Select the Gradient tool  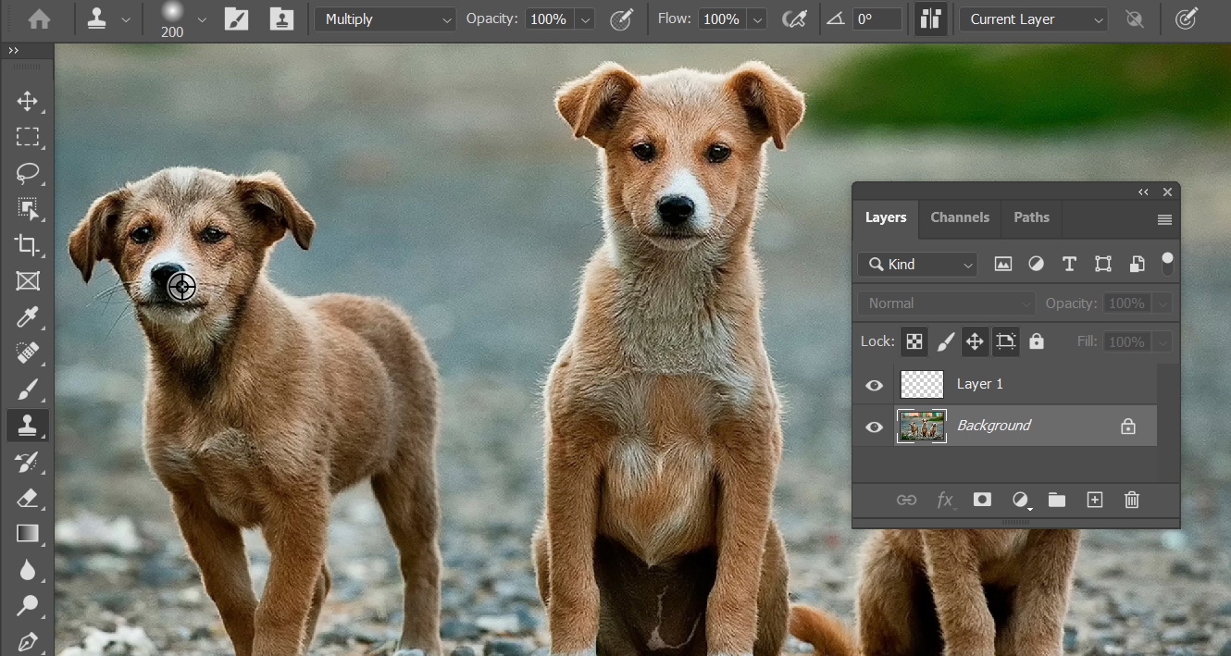(28, 533)
